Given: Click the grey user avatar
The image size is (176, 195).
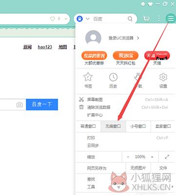Looking at the screenshot, I should pos(93,38).
